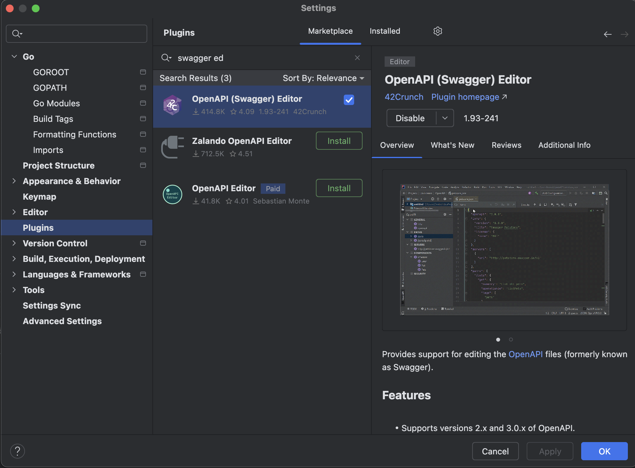Image resolution: width=635 pixels, height=468 pixels.
Task: Open the Reviews tab
Action: click(506, 145)
